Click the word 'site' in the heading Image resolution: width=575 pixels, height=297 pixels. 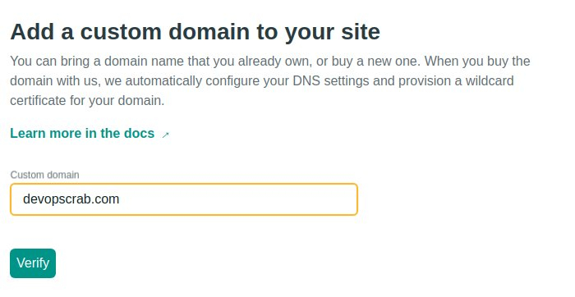[361, 31]
